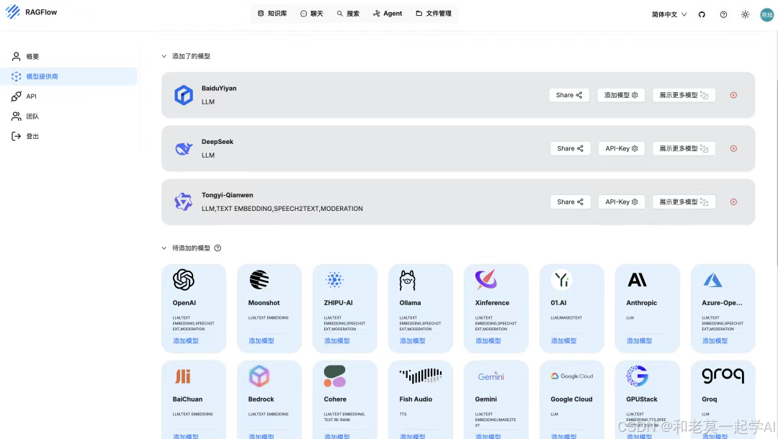Click Share for DeepSeek
778x439 pixels.
click(x=570, y=148)
